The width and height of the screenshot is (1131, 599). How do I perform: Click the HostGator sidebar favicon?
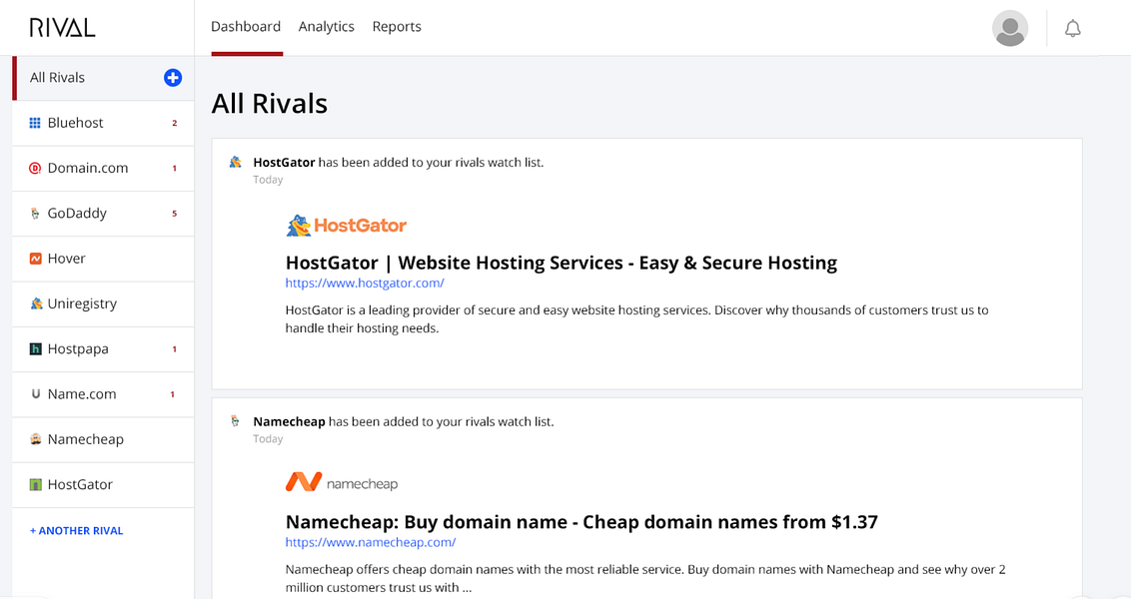point(35,484)
